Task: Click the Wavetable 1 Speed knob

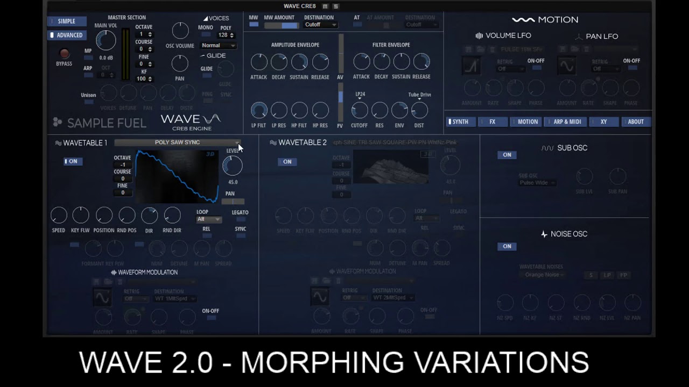Action: pyautogui.click(x=59, y=216)
